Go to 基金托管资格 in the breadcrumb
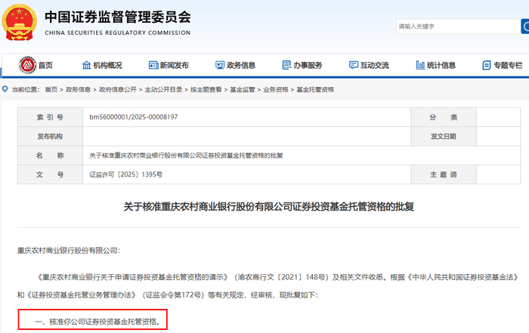The image size is (529, 333). pyautogui.click(x=315, y=89)
